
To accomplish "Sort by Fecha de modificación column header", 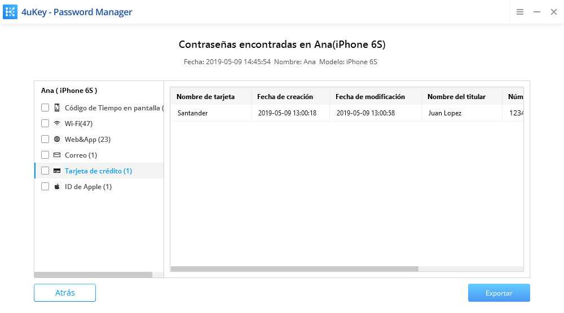I will [376, 96].
